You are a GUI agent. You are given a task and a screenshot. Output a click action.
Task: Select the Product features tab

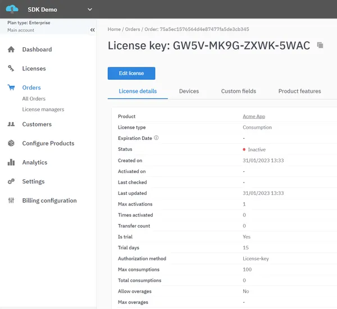point(299,91)
